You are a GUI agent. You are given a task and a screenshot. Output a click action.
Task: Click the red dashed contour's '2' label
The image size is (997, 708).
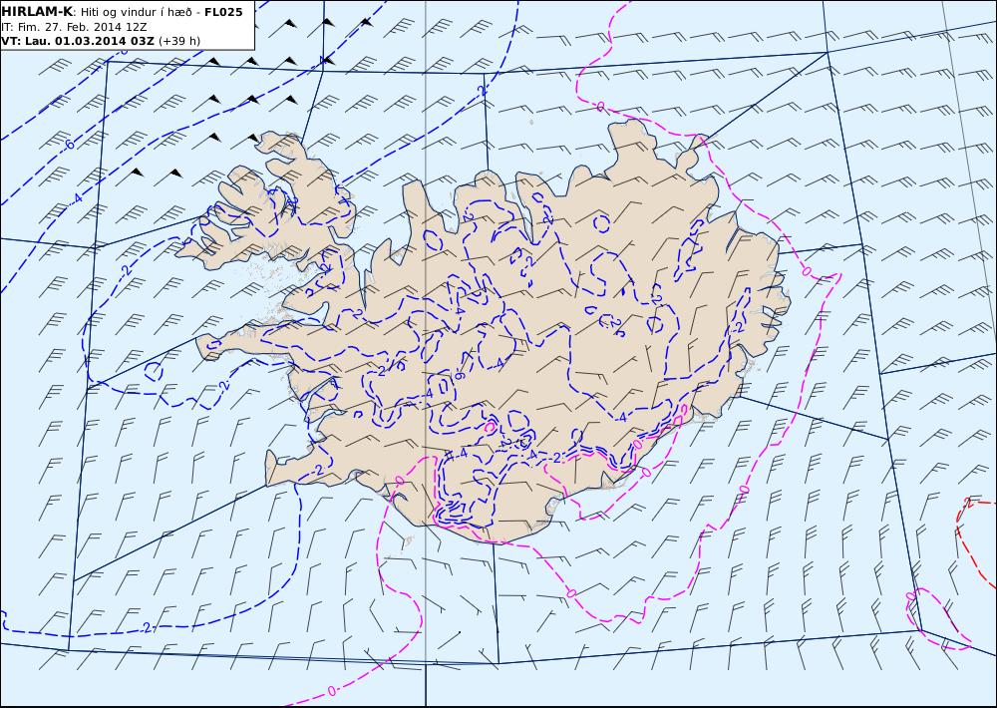click(x=968, y=502)
